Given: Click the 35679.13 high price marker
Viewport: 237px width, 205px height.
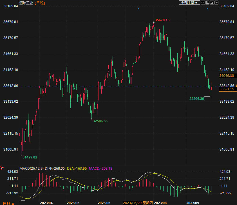Looking at the screenshot, I should point(162,20).
